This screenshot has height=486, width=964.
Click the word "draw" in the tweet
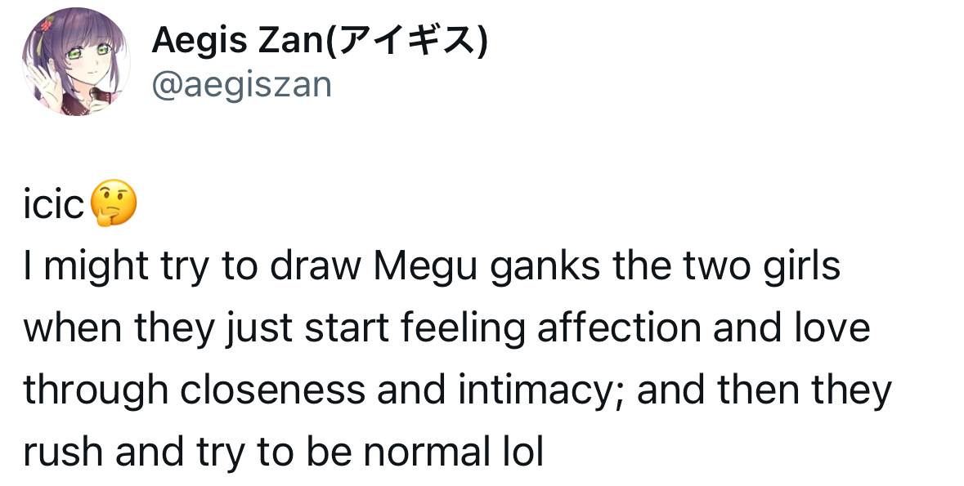pyautogui.click(x=316, y=266)
